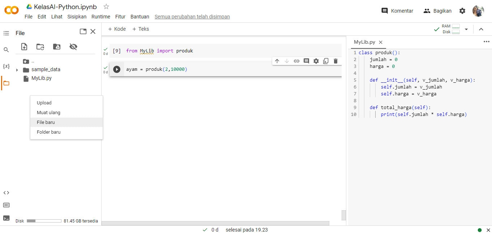492x233 pixels.
Task: Star the KelasAI-Python.ipynb notebook
Action: (x=106, y=7)
